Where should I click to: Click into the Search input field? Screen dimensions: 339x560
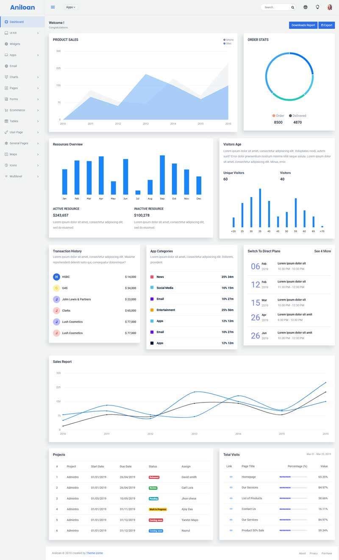[x=275, y=7]
